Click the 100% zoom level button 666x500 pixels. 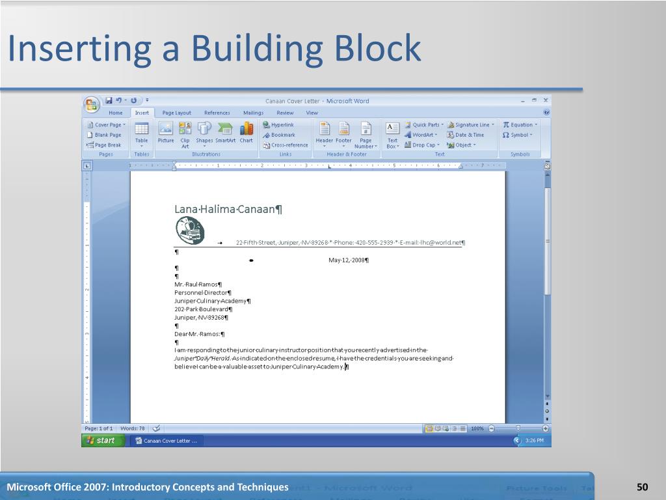[477, 428]
